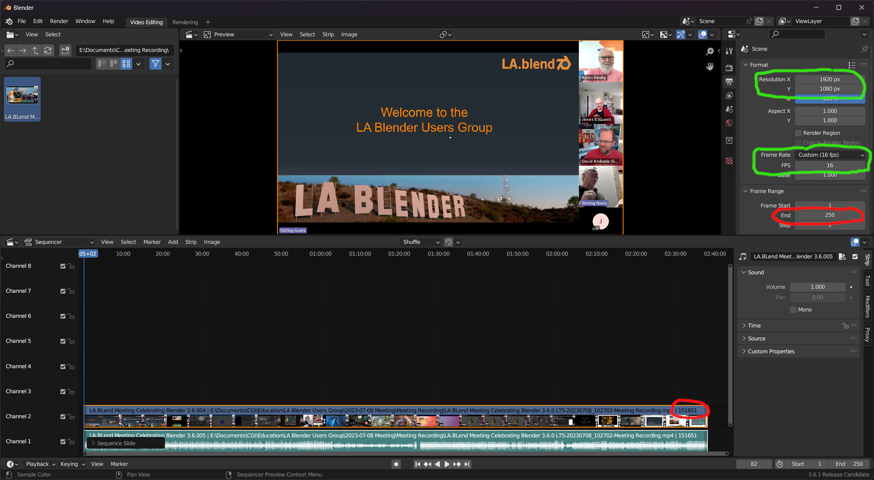Open the Shuffle overlap mode dropdown
Screen dimensions: 874x480
tap(420, 242)
